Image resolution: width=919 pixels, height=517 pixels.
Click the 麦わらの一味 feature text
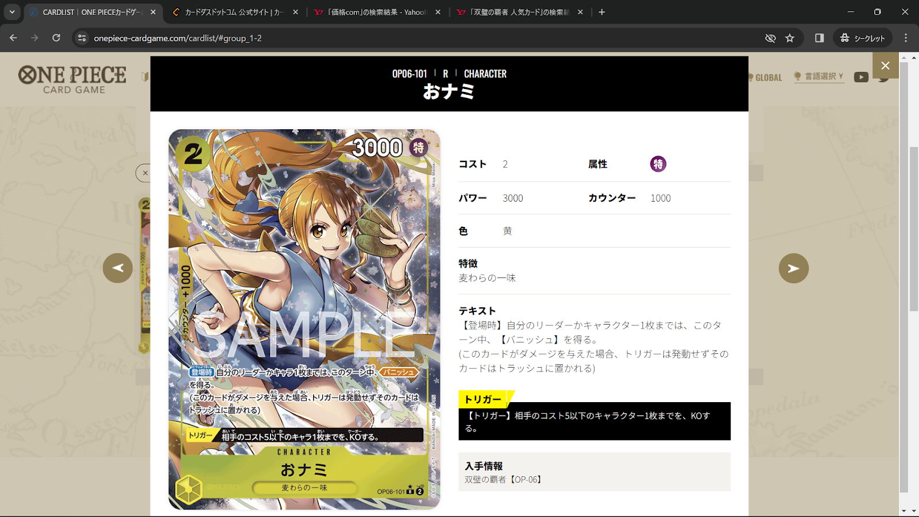487,278
